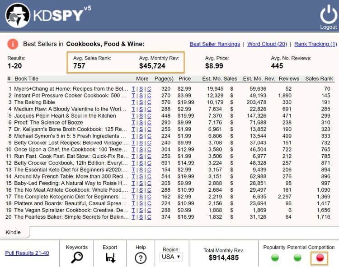Click C link for The Baking Bible

149,102
